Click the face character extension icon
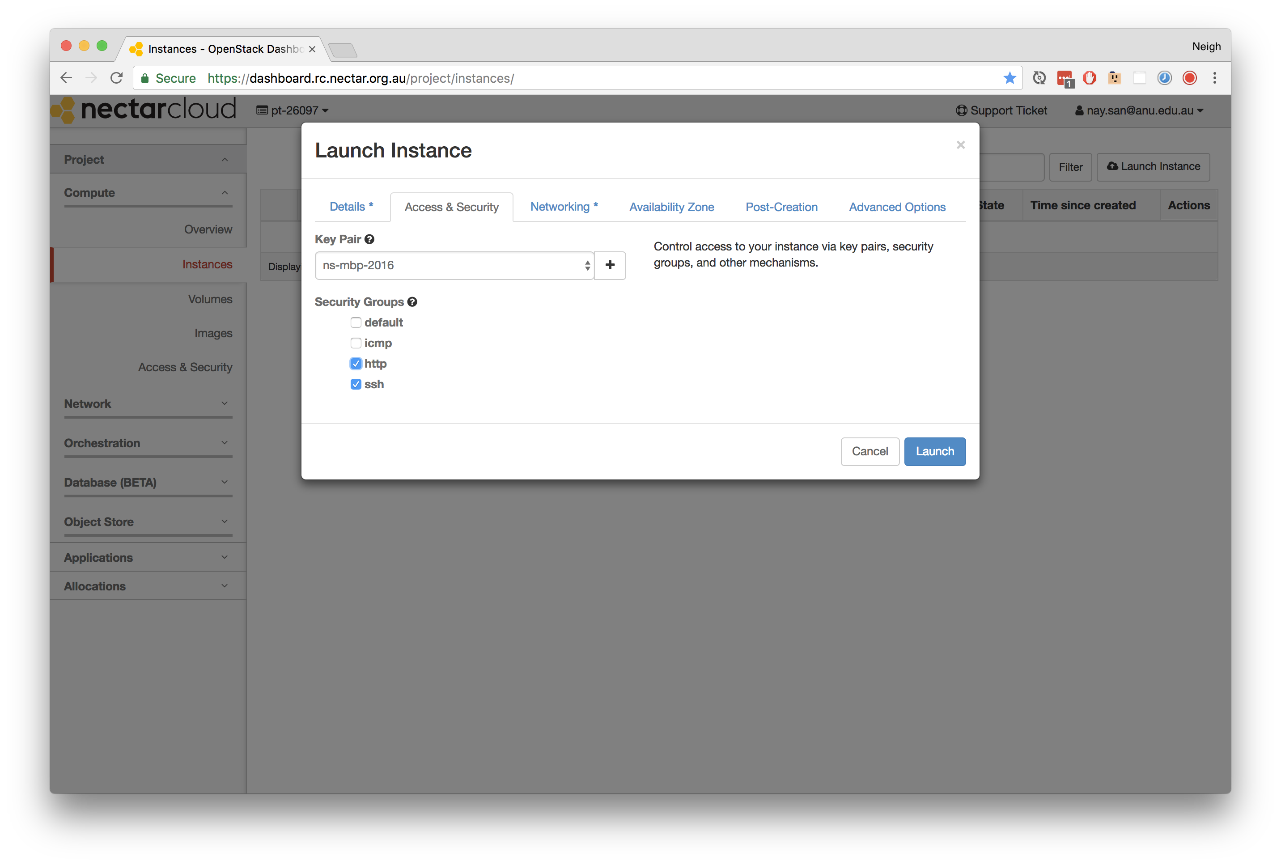 pyautogui.click(x=1114, y=78)
